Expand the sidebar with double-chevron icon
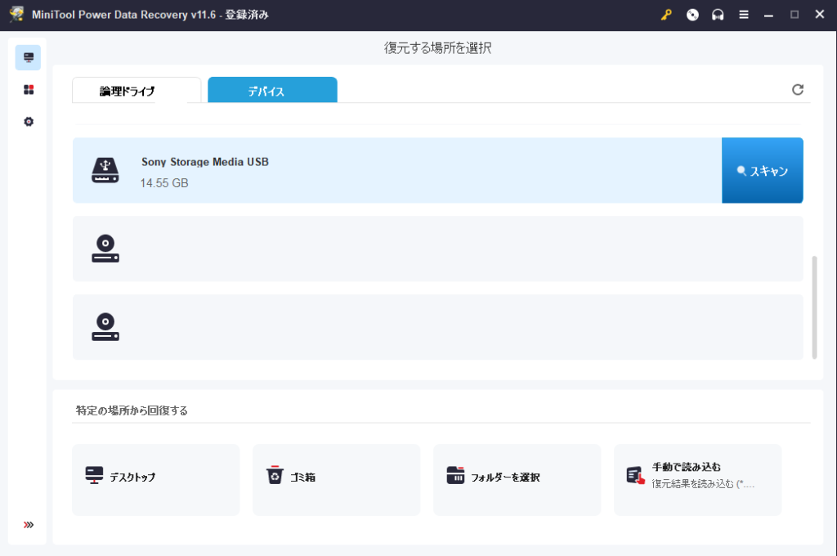The width and height of the screenshot is (837, 556). point(29,525)
